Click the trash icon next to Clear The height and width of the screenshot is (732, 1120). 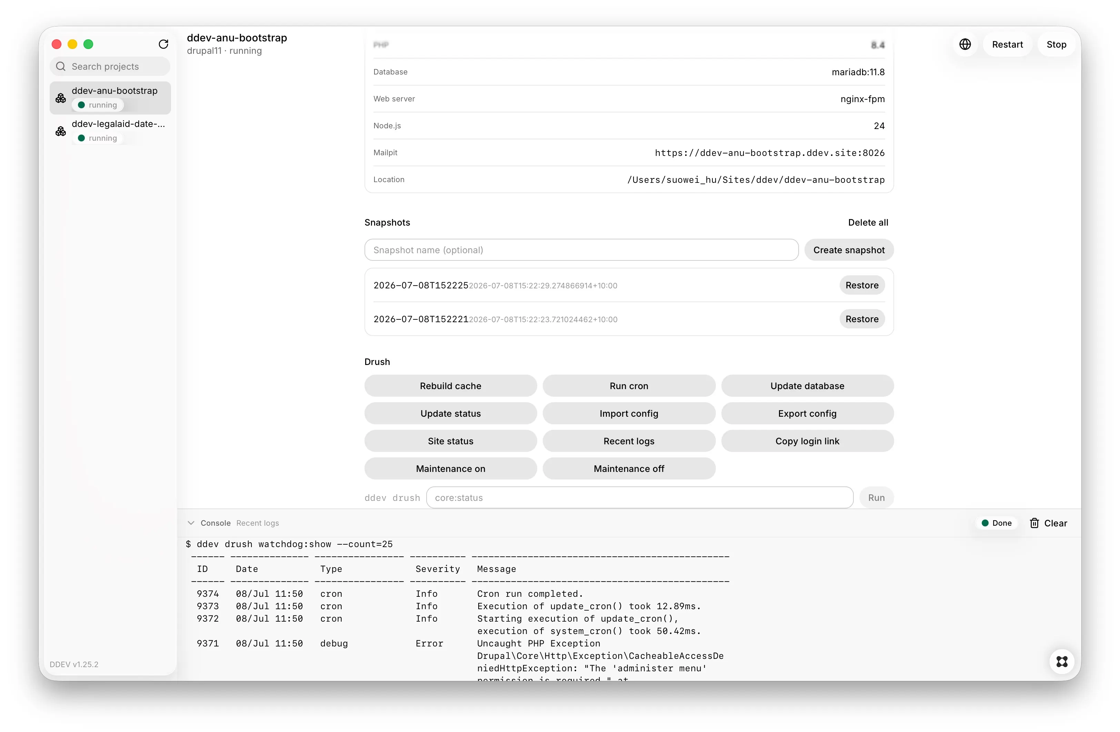pyautogui.click(x=1034, y=523)
